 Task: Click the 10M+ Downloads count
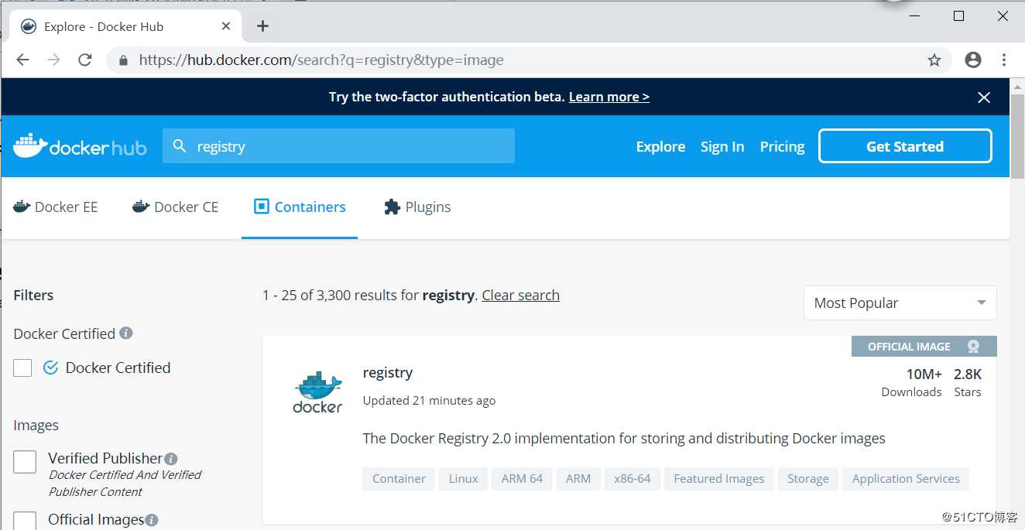pos(912,382)
